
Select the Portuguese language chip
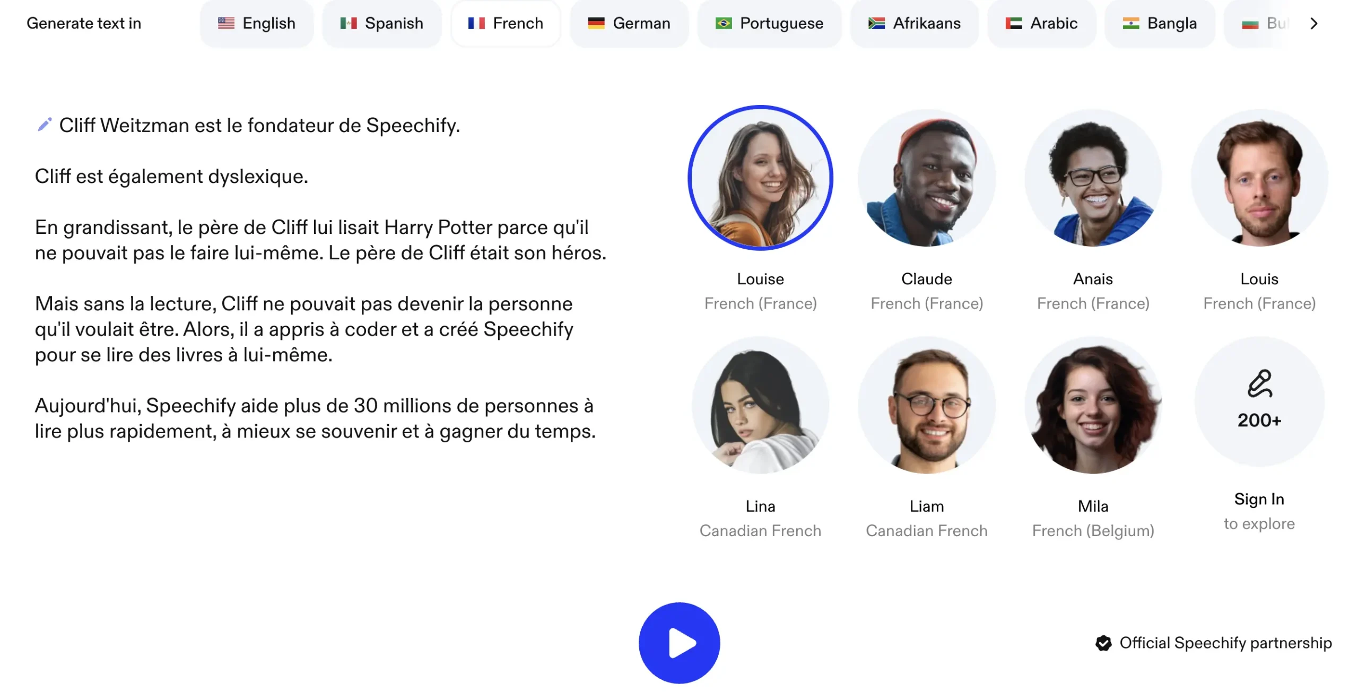pos(769,23)
